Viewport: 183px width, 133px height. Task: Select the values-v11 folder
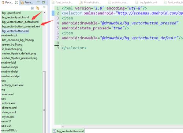click(6, 121)
